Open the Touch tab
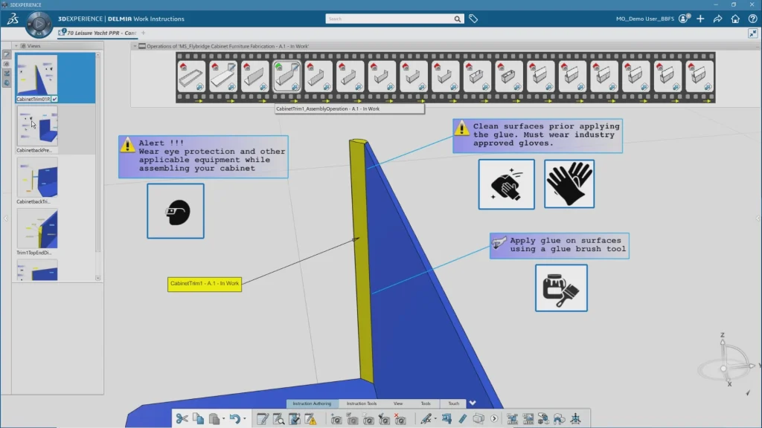 coord(453,403)
